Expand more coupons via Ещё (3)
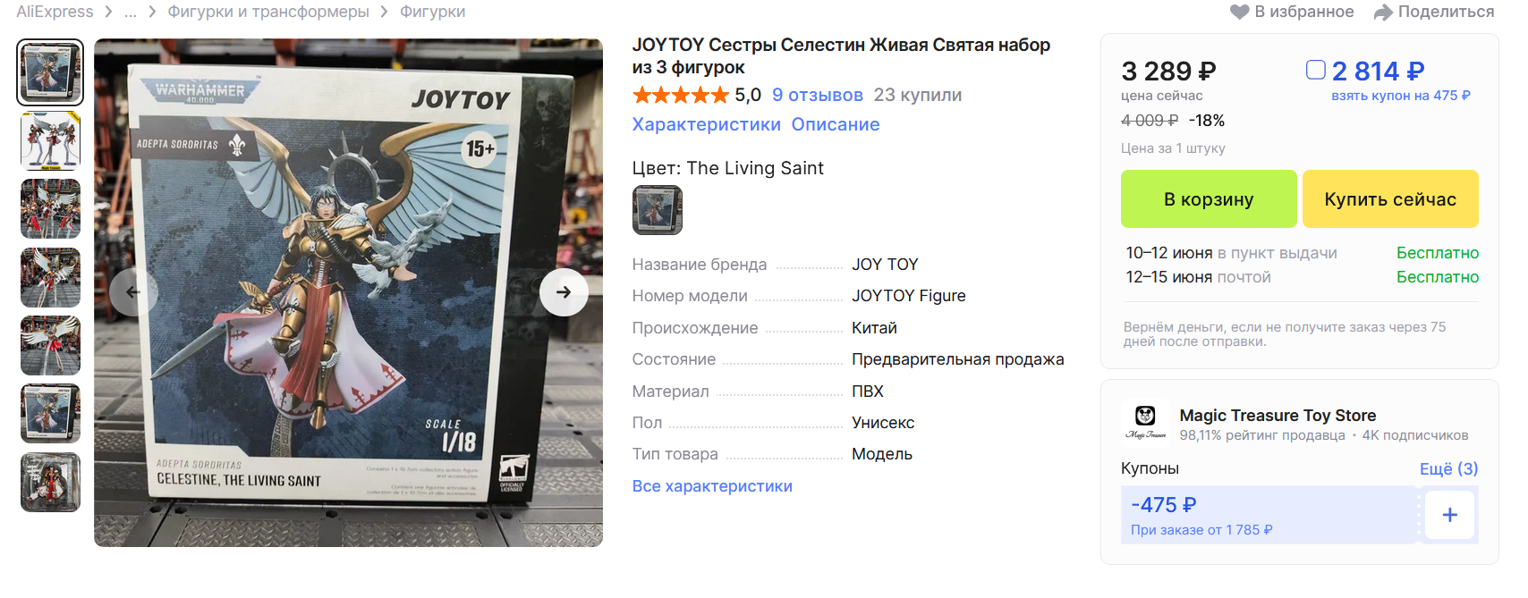This screenshot has width=1528, height=598. coord(1448,468)
